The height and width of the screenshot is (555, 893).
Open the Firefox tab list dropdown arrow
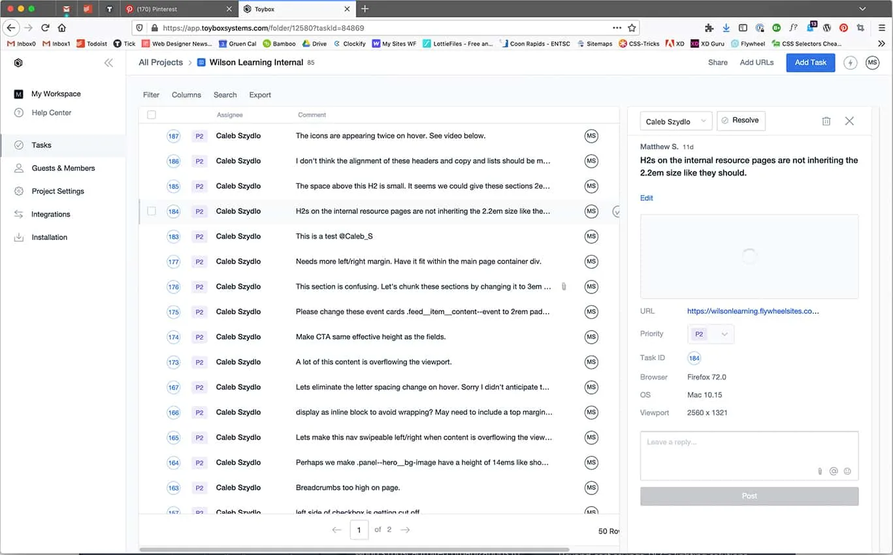862,9
